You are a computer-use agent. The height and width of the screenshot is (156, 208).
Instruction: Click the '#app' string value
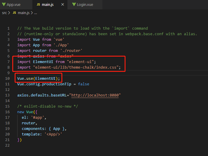click(37, 117)
